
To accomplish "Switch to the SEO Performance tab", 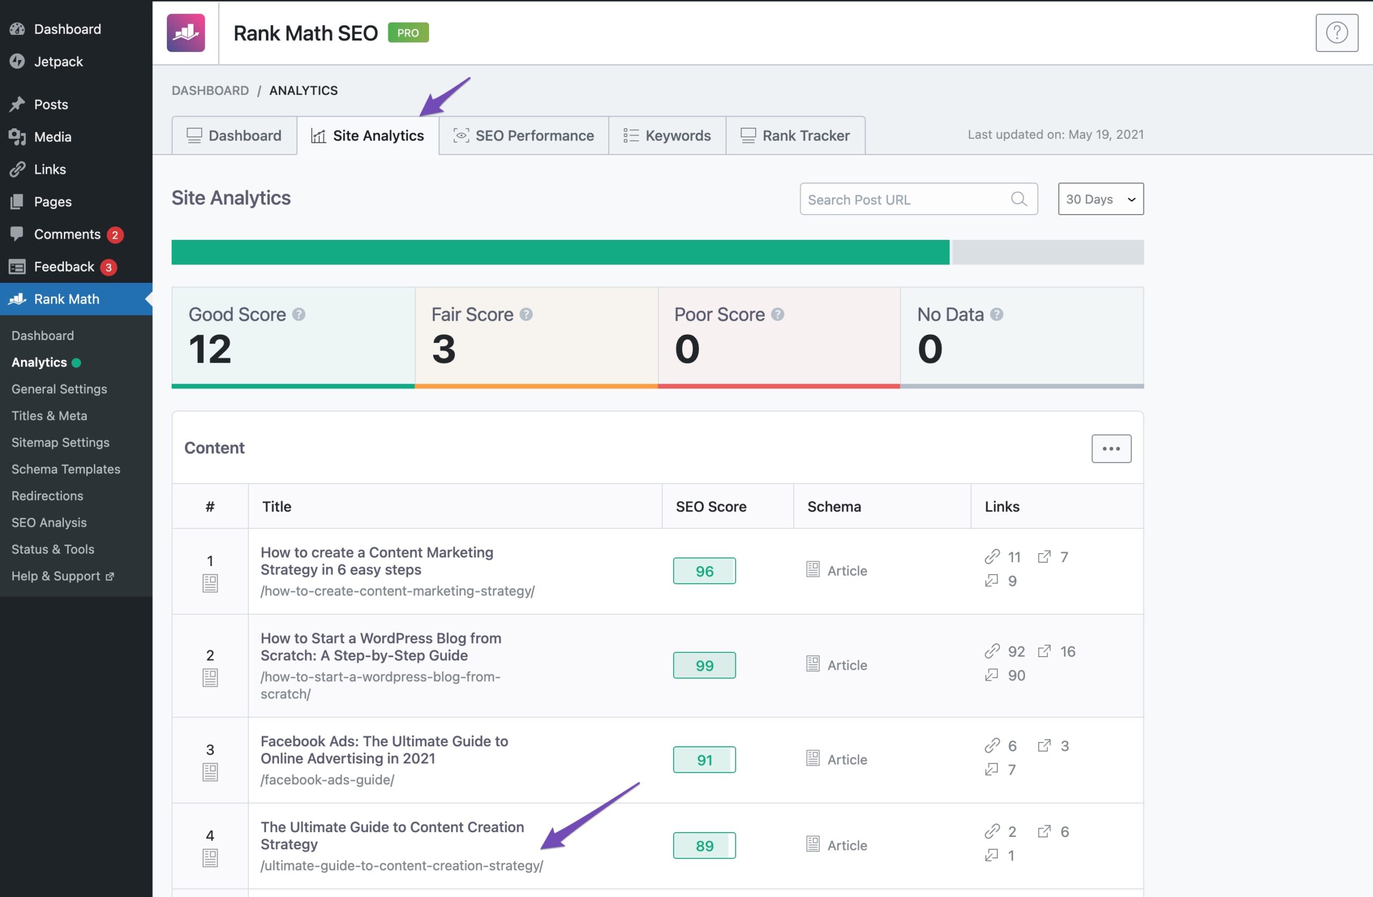I will tap(523, 136).
